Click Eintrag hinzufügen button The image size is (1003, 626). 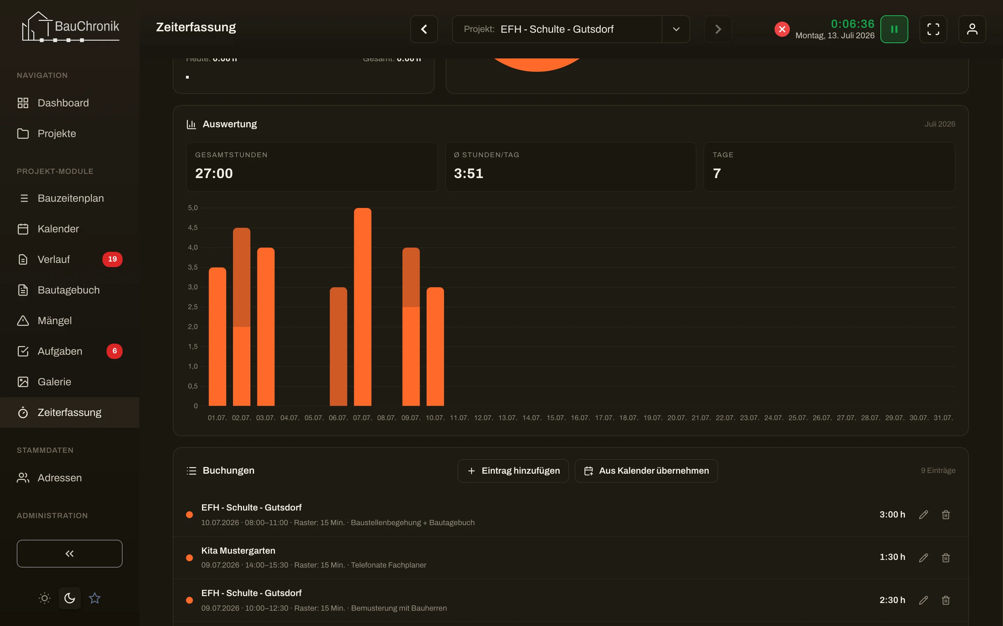(x=513, y=471)
